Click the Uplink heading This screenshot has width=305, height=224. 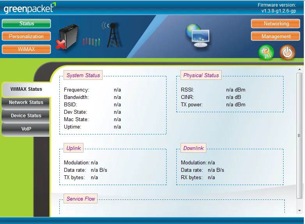click(x=74, y=148)
